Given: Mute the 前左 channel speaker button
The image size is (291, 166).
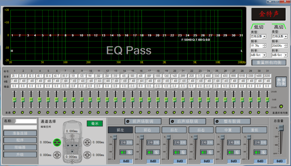Looking at the screenshot, I should (x=123, y=152).
